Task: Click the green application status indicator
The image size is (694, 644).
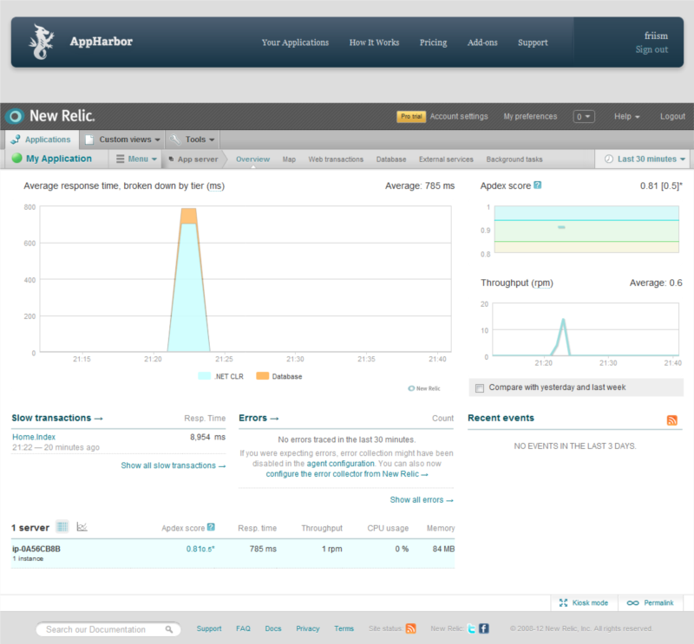Action: tap(16, 159)
